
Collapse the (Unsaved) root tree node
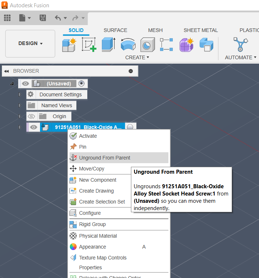(12, 84)
